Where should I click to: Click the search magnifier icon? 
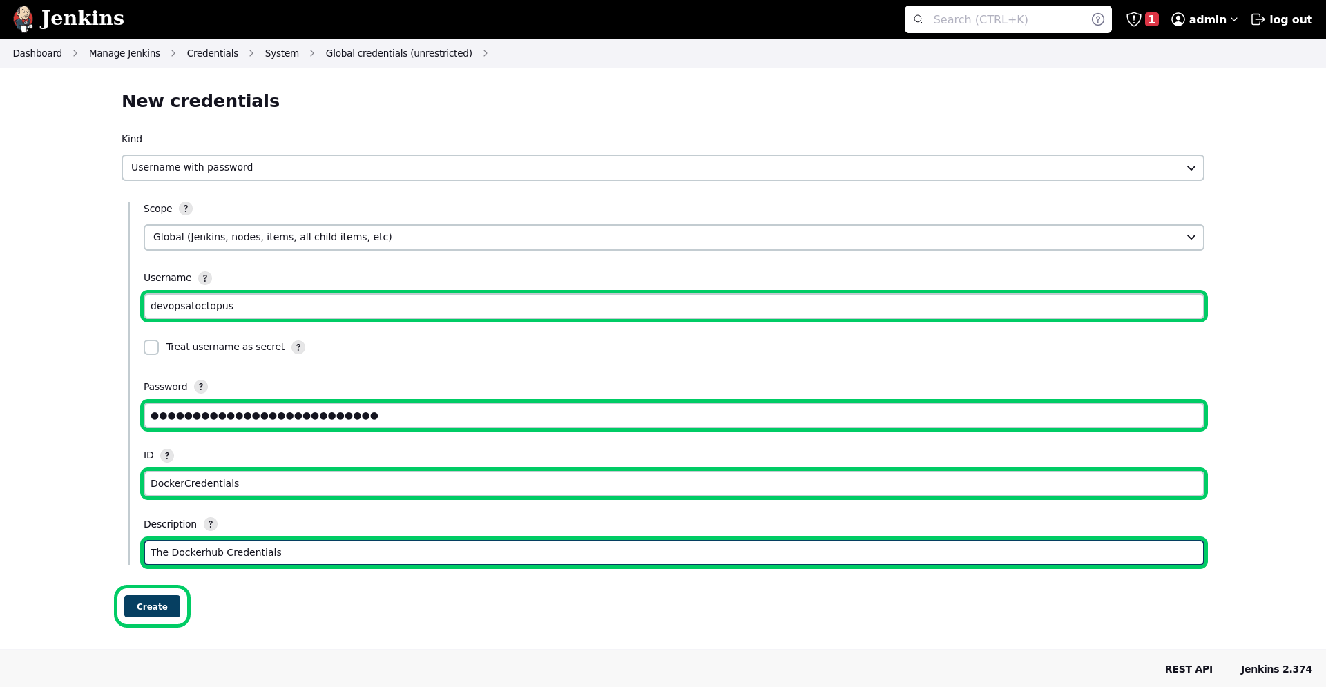[919, 19]
